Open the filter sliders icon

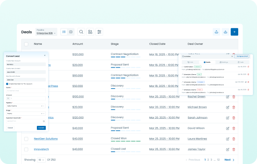pyautogui.click(x=99, y=32)
